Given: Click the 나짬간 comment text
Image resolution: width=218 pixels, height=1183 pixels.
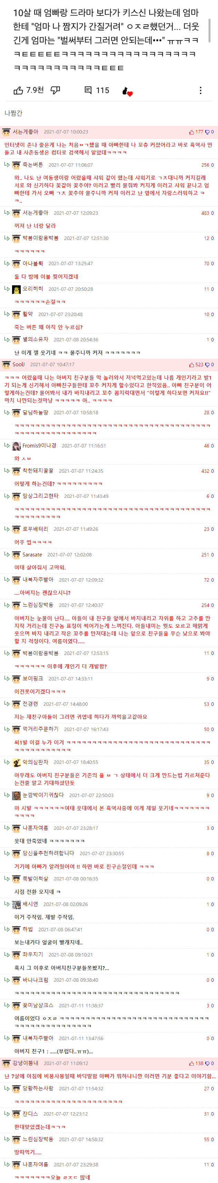Looking at the screenshot, I should click(x=13, y=113).
